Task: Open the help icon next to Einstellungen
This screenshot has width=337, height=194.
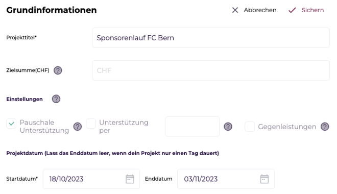Action: (x=56, y=99)
